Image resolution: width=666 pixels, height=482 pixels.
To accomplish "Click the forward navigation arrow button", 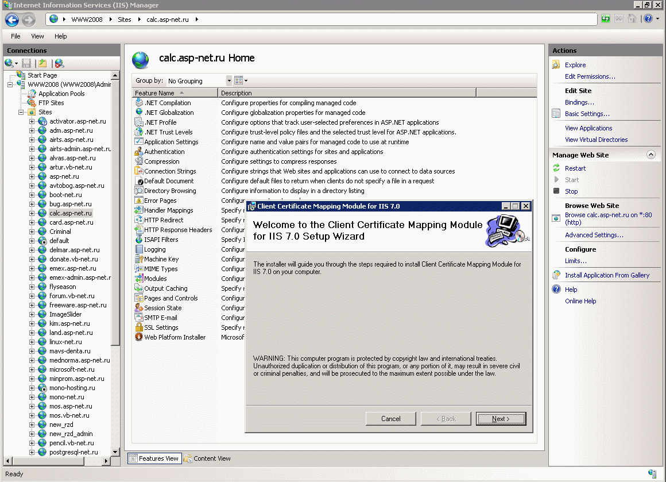I will pos(29,20).
